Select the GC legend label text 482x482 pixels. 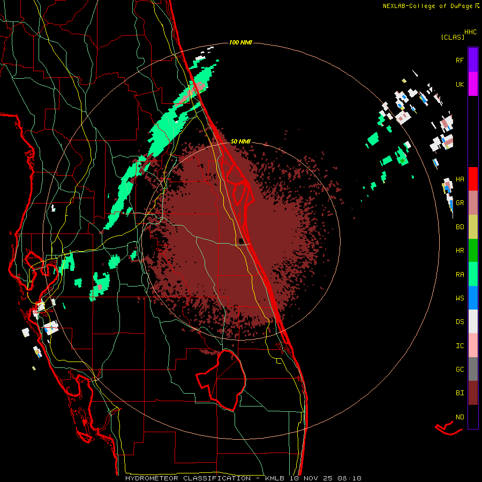(460, 370)
